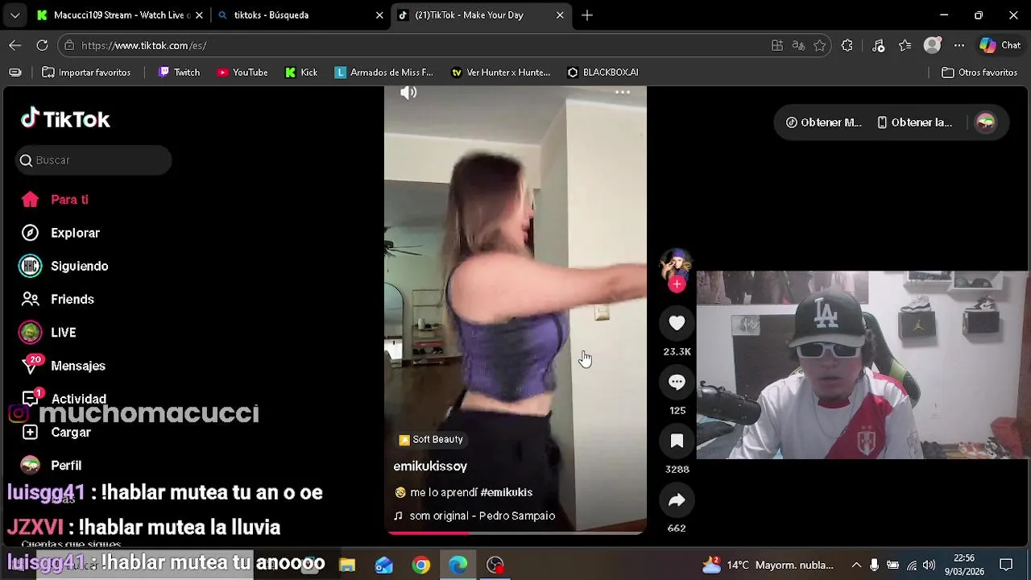Close the tiktoks - Búsqueda tab

tap(379, 15)
